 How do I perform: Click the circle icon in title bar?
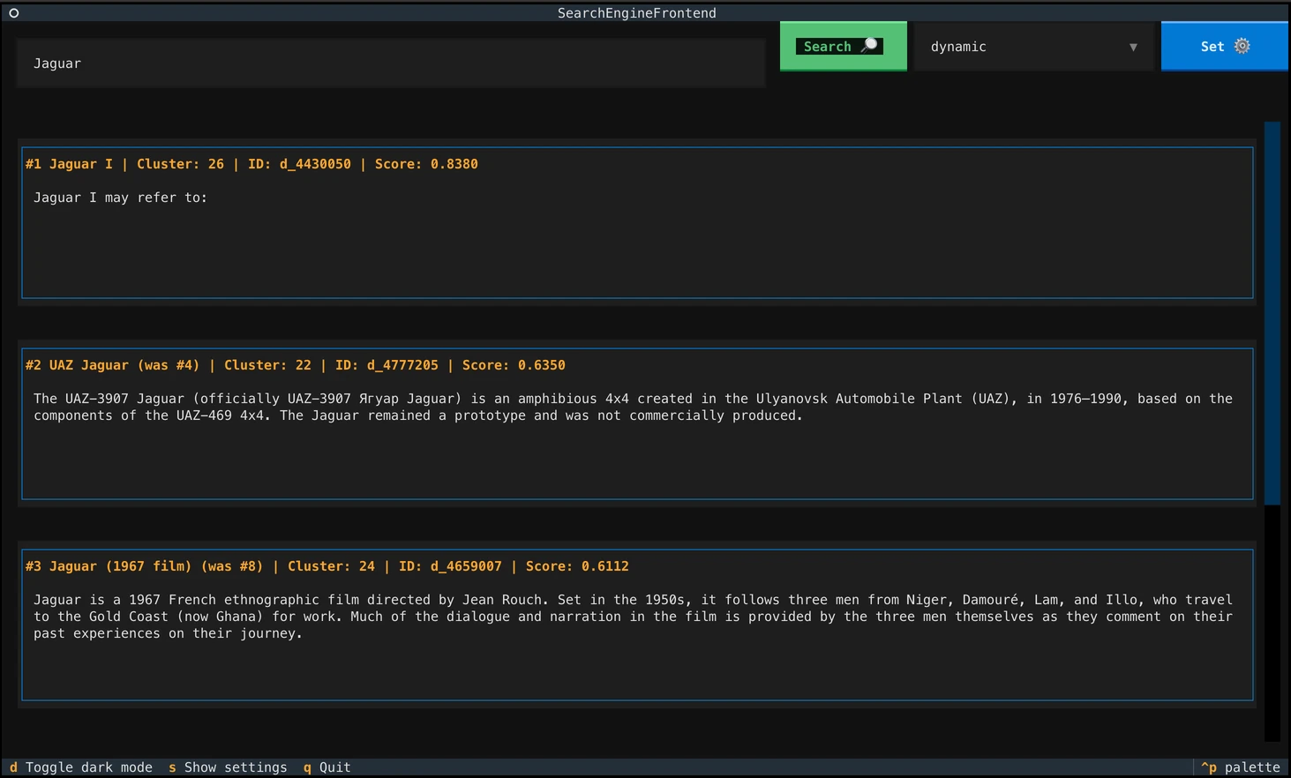pyautogui.click(x=14, y=13)
